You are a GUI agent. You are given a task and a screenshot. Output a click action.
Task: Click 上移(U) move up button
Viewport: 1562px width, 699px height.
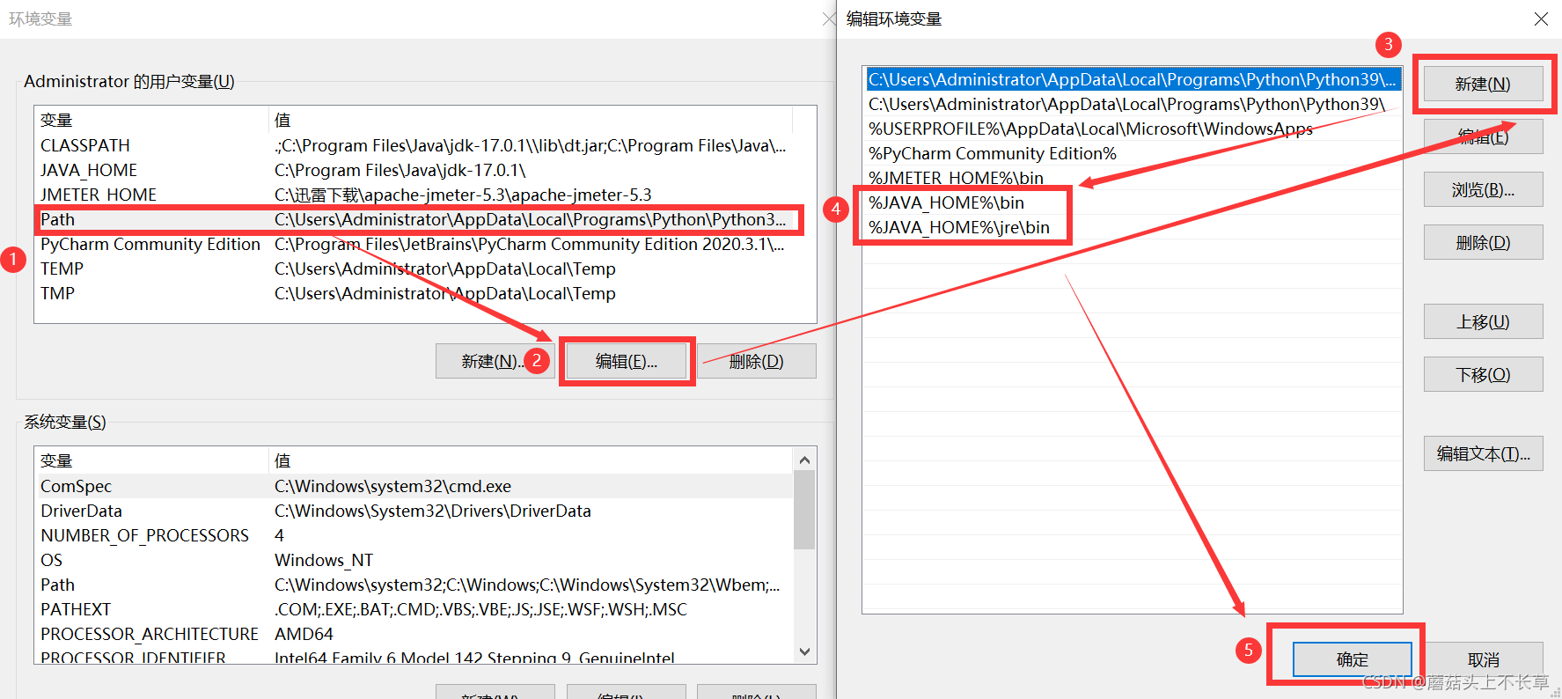(x=1483, y=321)
